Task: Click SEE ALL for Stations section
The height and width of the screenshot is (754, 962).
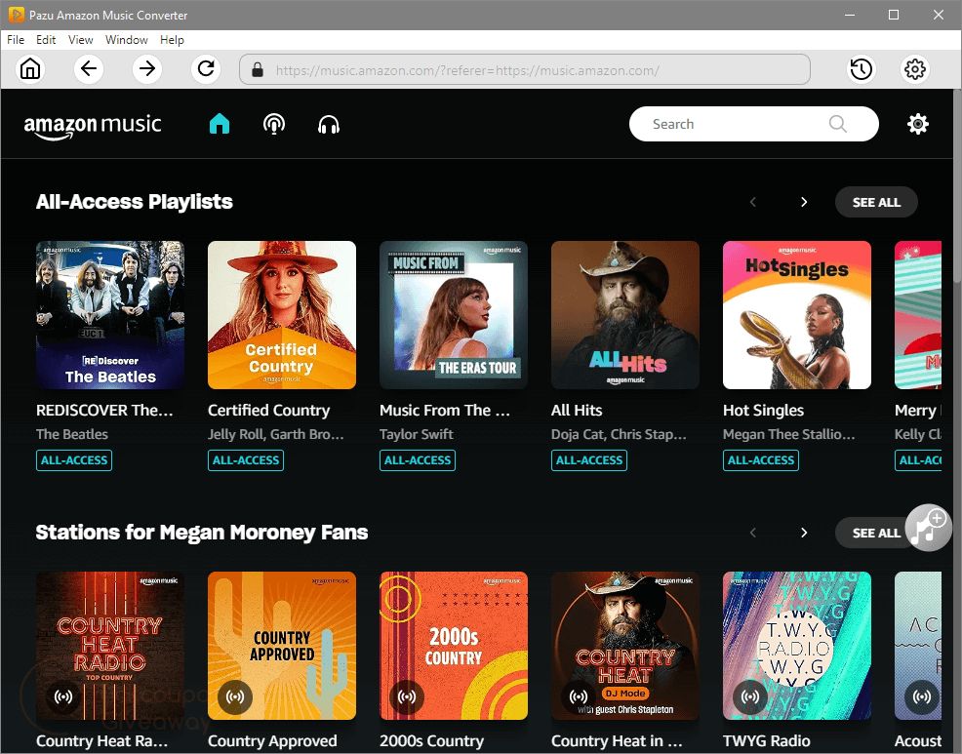Action: pyautogui.click(x=871, y=533)
